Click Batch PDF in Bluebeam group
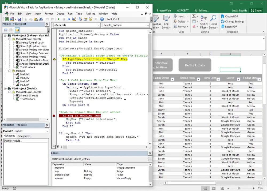The width and height of the screenshot is (267, 191). coord(229,27)
